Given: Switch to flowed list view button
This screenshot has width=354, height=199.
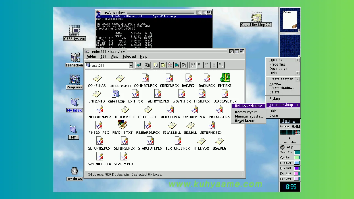Looking at the screenshot, I should click(x=200, y=65).
